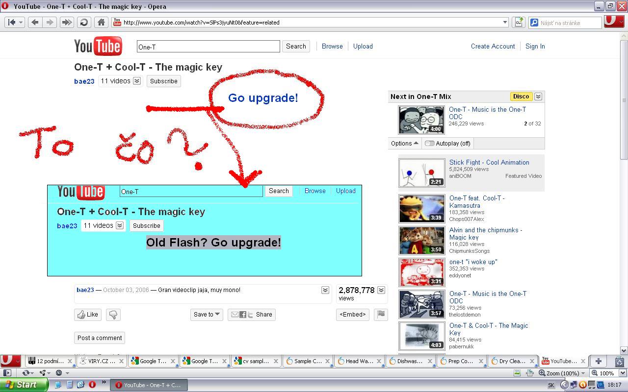Screen dimensions: 628x392
Task: Click the YouTube logo at page top
Action: [x=98, y=47]
